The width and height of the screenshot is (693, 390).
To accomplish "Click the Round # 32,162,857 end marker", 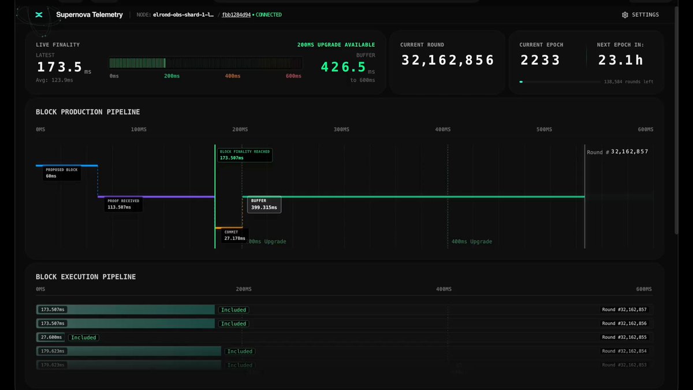I will [x=617, y=152].
